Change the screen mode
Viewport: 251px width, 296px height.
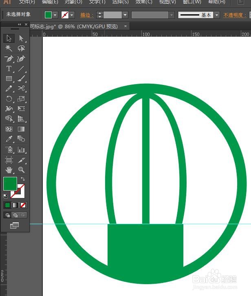15,225
